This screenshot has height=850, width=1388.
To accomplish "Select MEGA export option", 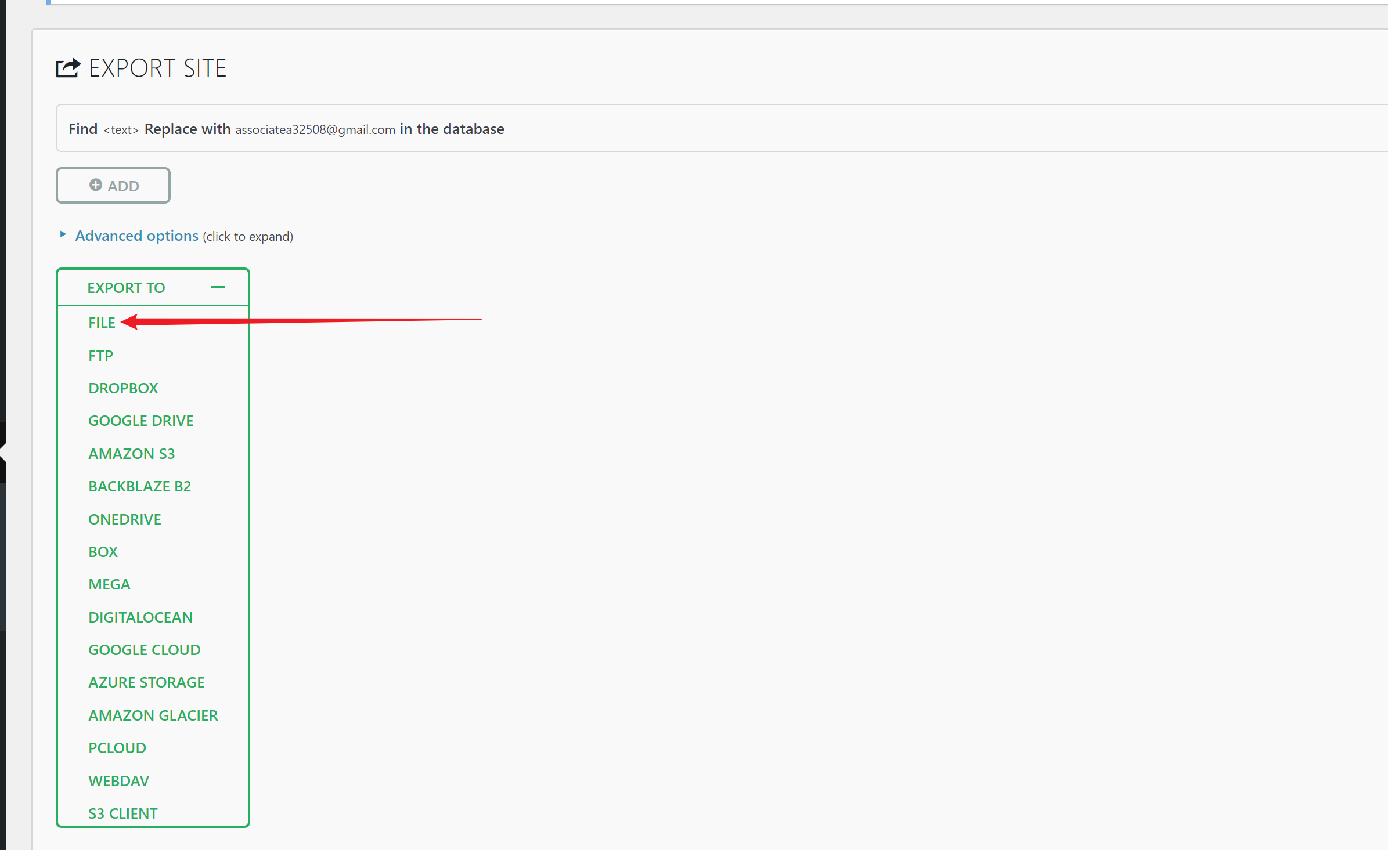I will 109,584.
